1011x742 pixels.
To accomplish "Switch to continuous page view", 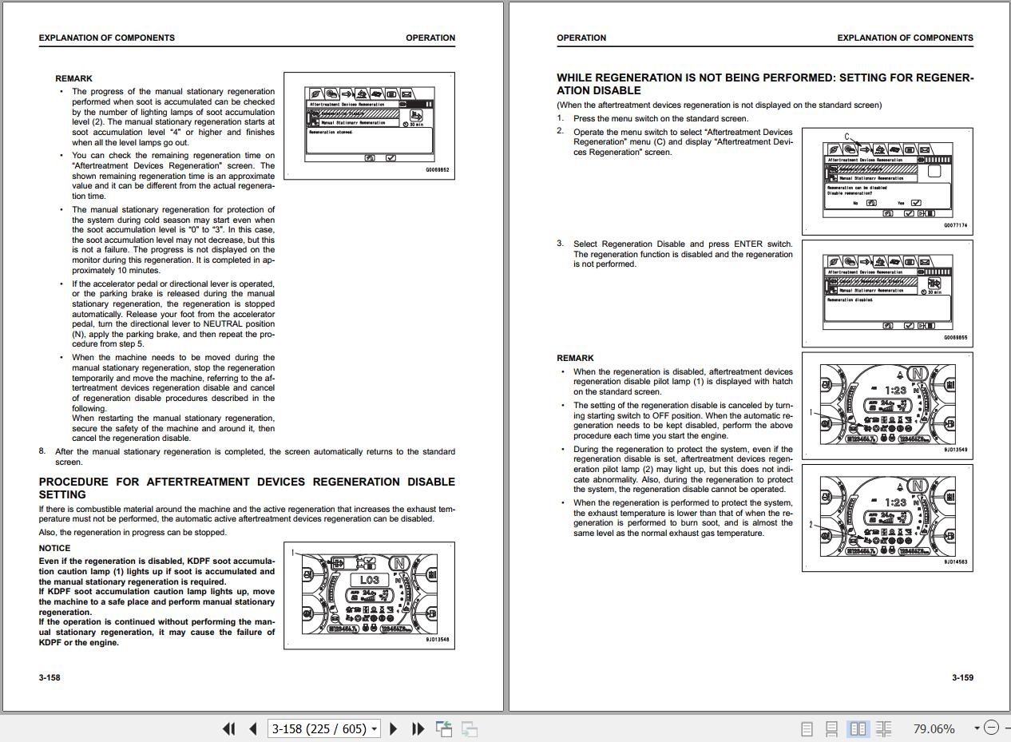I will pos(832,728).
